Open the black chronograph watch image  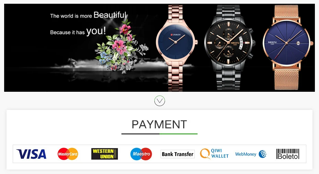pyautogui.click(x=230, y=48)
